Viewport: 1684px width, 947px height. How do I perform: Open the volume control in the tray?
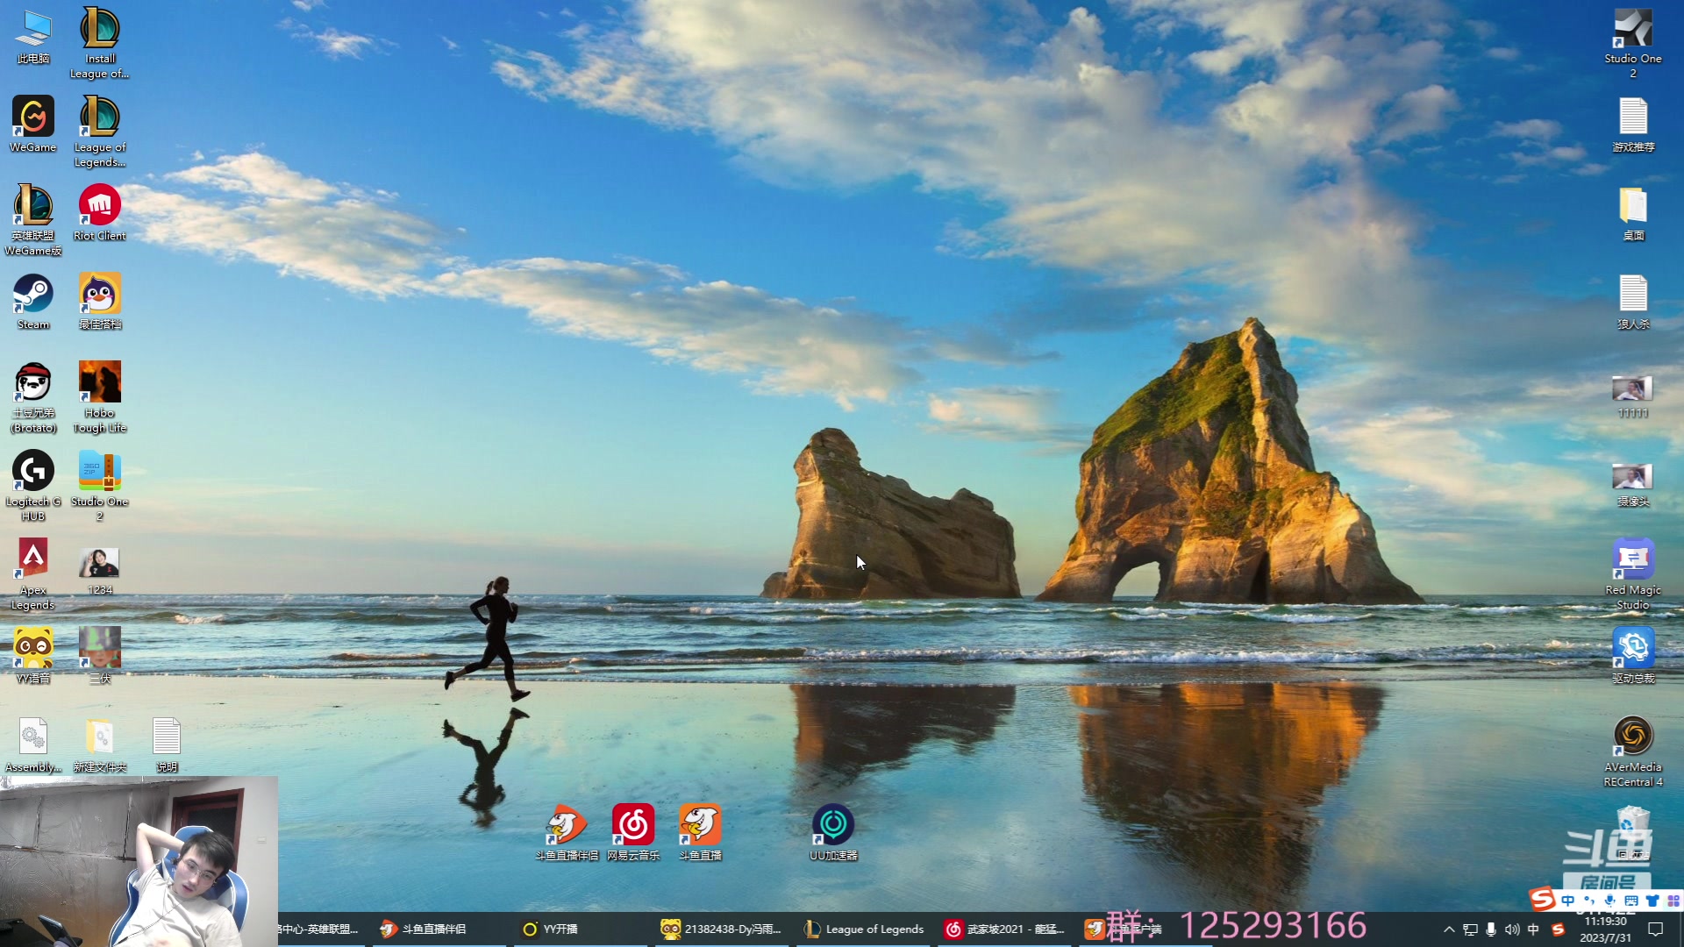(1512, 929)
